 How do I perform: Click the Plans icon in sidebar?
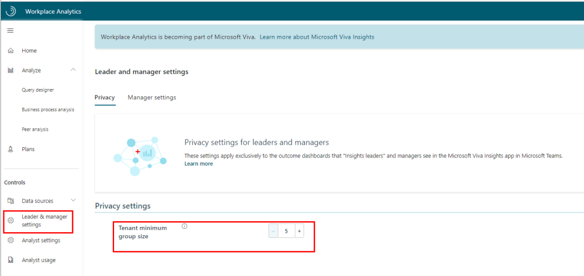pos(10,149)
